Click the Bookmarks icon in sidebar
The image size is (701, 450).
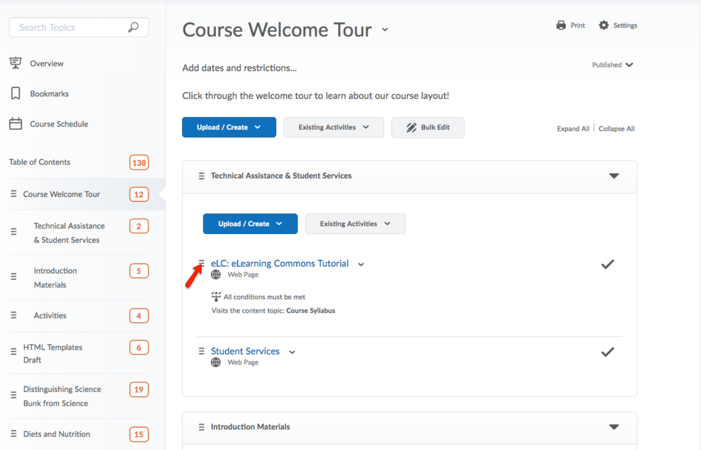point(15,94)
